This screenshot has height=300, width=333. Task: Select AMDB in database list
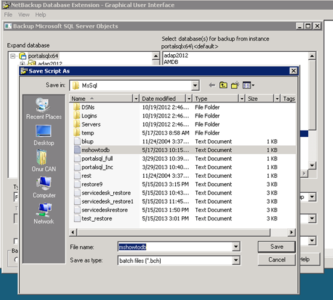[171, 62]
